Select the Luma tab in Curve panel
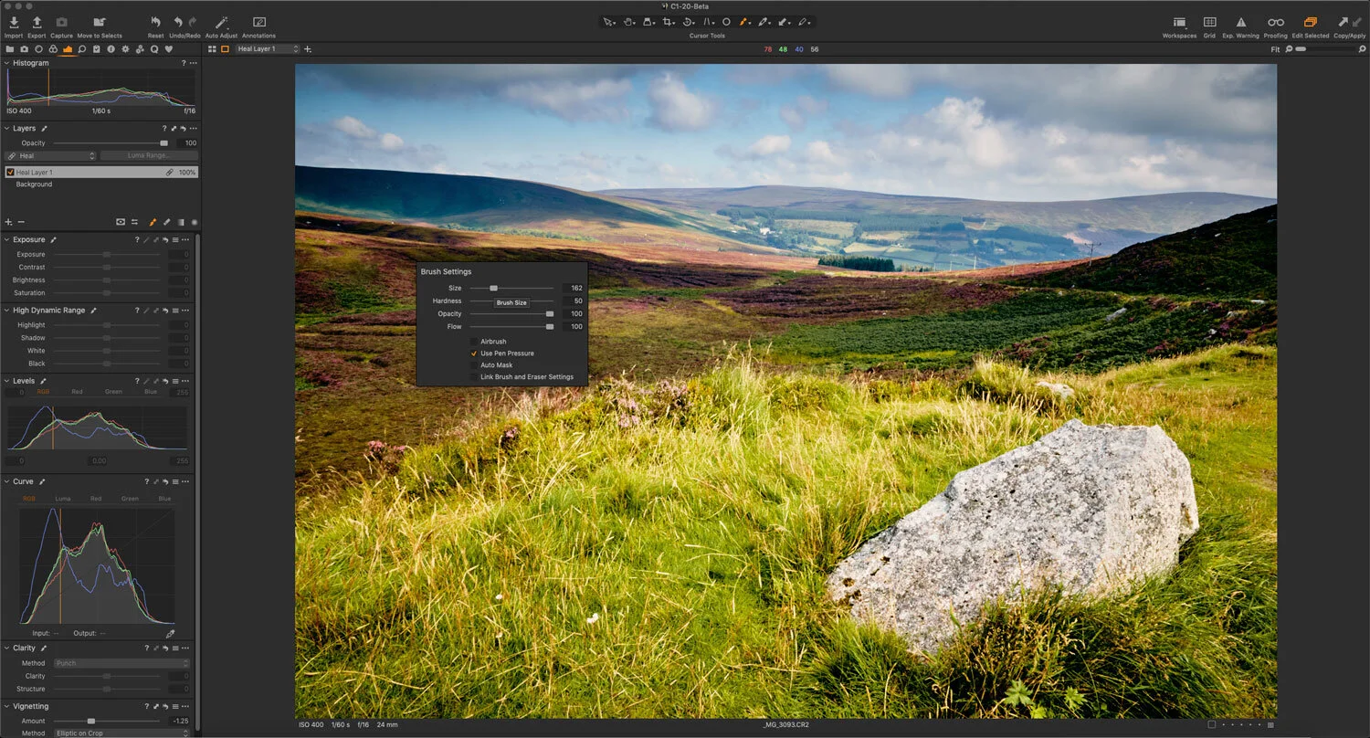The width and height of the screenshot is (1370, 738). point(63,498)
